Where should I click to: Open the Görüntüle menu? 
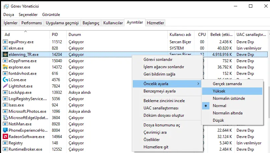pos(51,15)
